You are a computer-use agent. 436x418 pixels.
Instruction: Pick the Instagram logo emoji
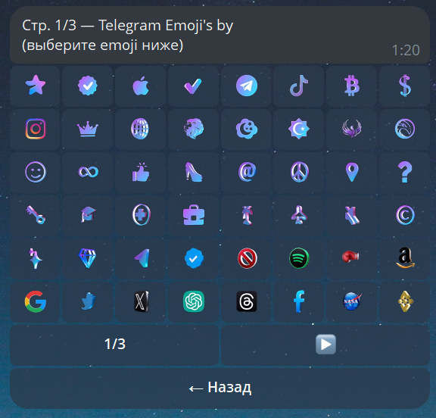point(35,129)
